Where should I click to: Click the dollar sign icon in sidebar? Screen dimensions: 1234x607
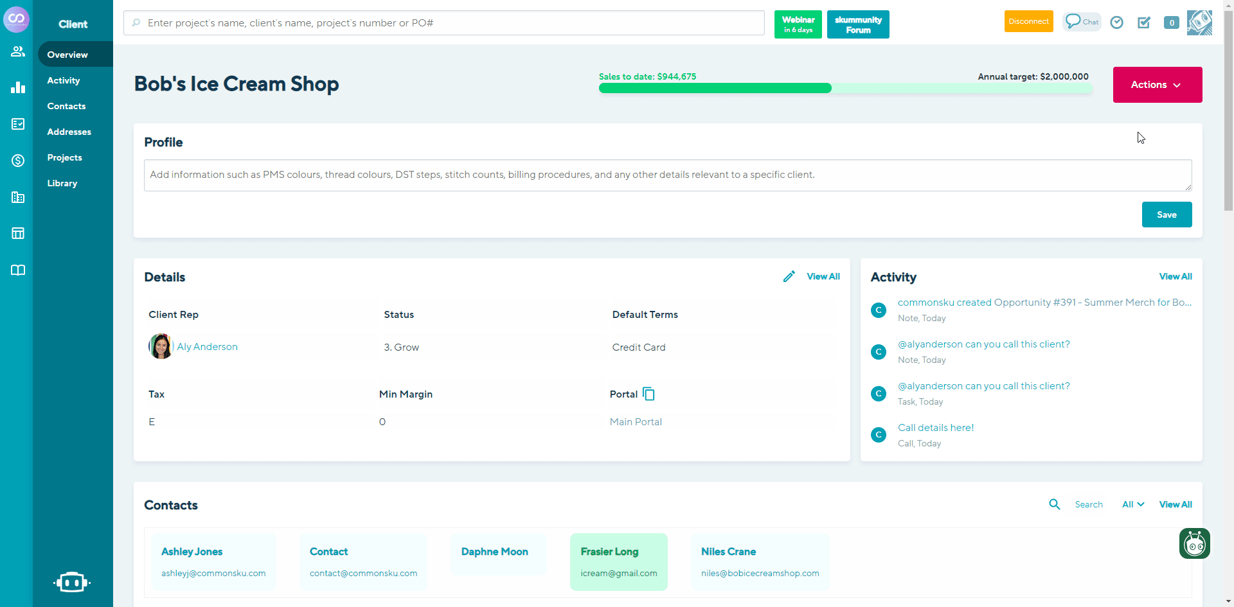click(x=18, y=161)
